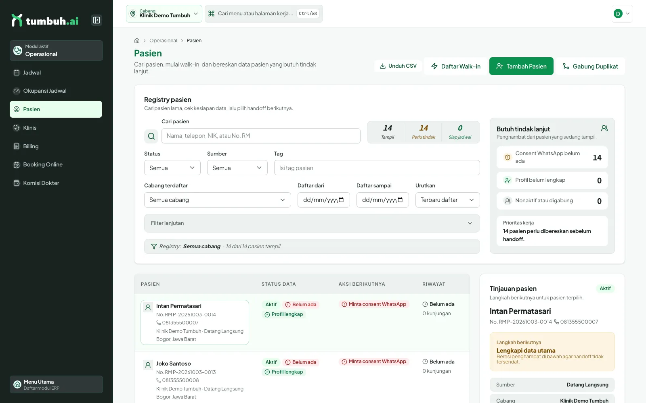The image size is (646, 403).
Task: Click Minta consent WhatsApp for Joko Santoso
Action: tap(374, 362)
